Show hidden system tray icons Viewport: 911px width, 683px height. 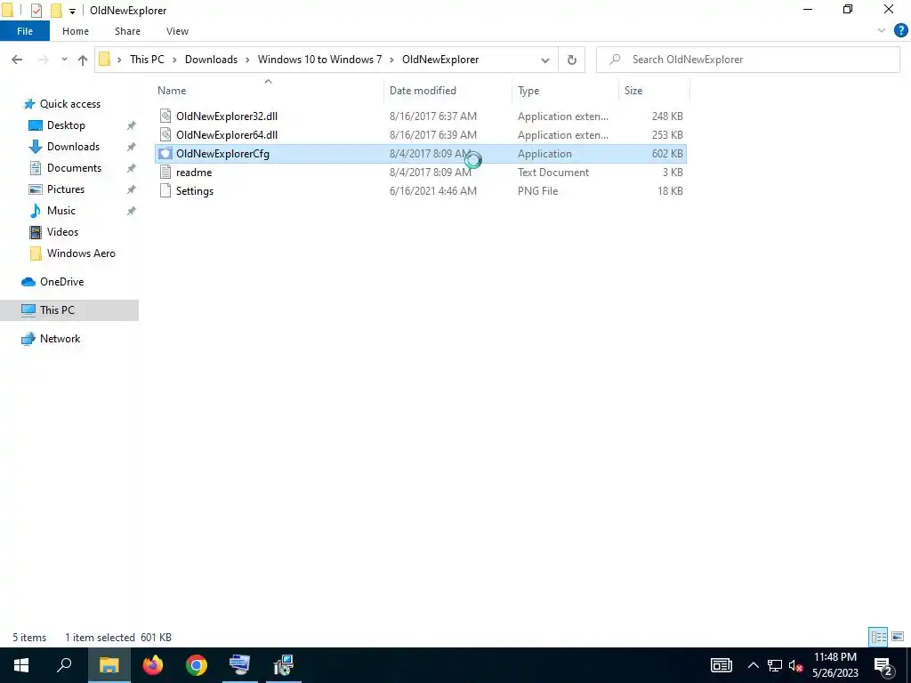(753, 665)
